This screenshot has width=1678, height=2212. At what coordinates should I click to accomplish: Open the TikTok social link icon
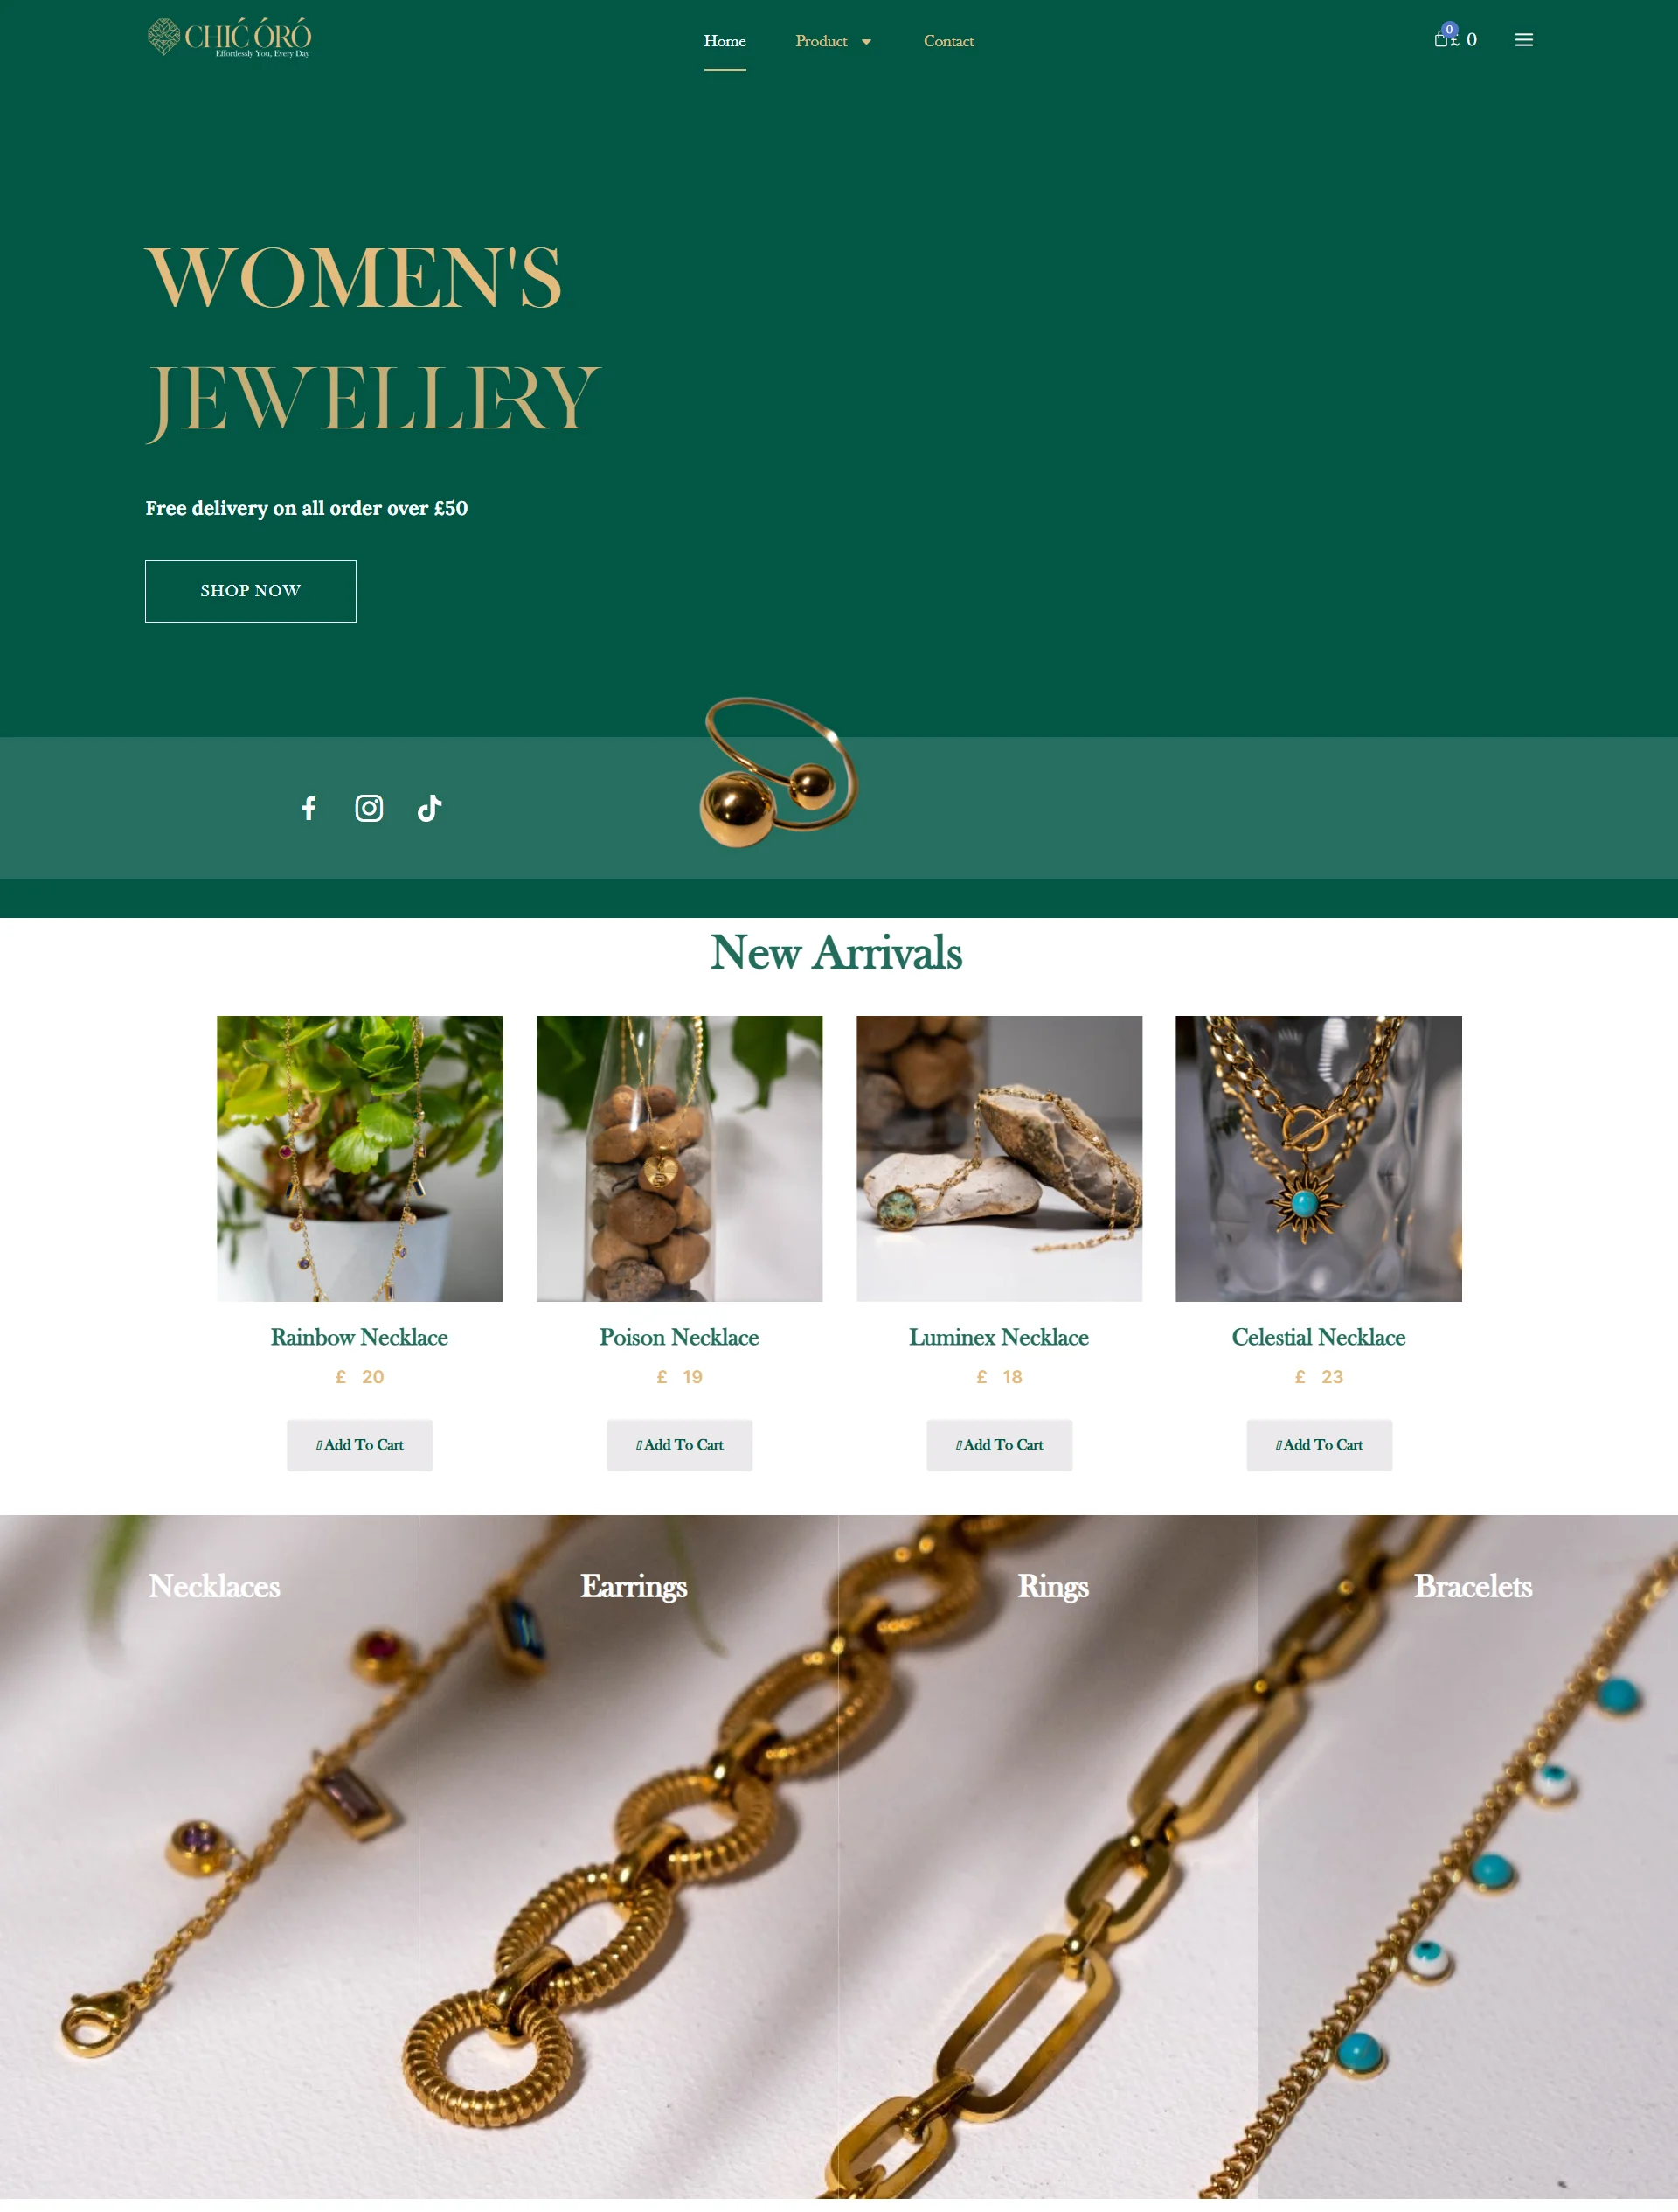click(430, 808)
